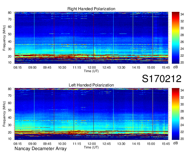Click the 09:00 tick on lower time axis

[x=32, y=144]
